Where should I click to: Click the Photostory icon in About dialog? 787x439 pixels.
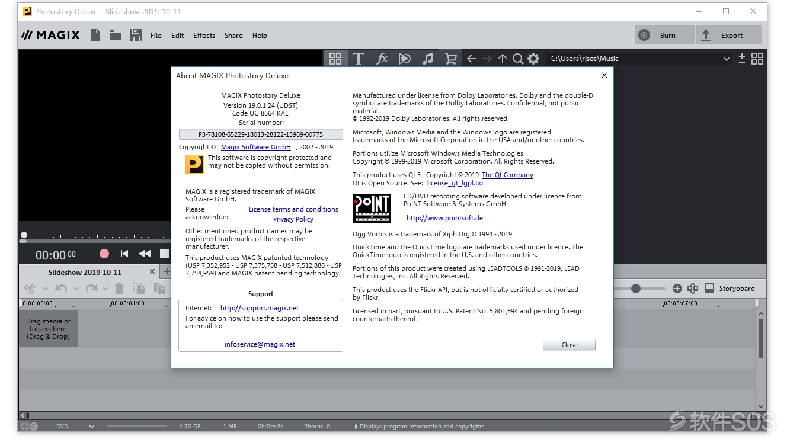tap(195, 164)
